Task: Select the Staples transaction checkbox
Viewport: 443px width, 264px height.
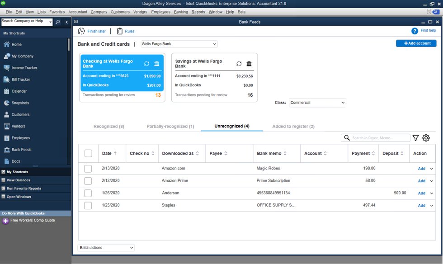Action: point(88,206)
